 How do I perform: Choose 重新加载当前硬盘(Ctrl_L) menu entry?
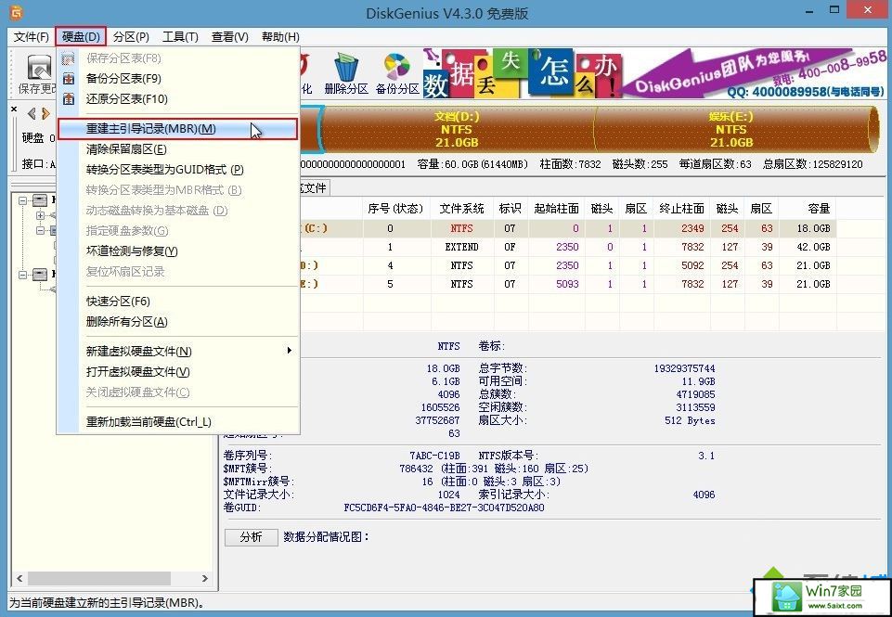[177, 422]
